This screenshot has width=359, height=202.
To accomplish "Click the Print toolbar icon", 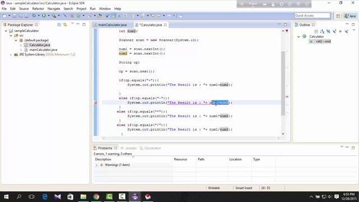I will pos(26,16).
